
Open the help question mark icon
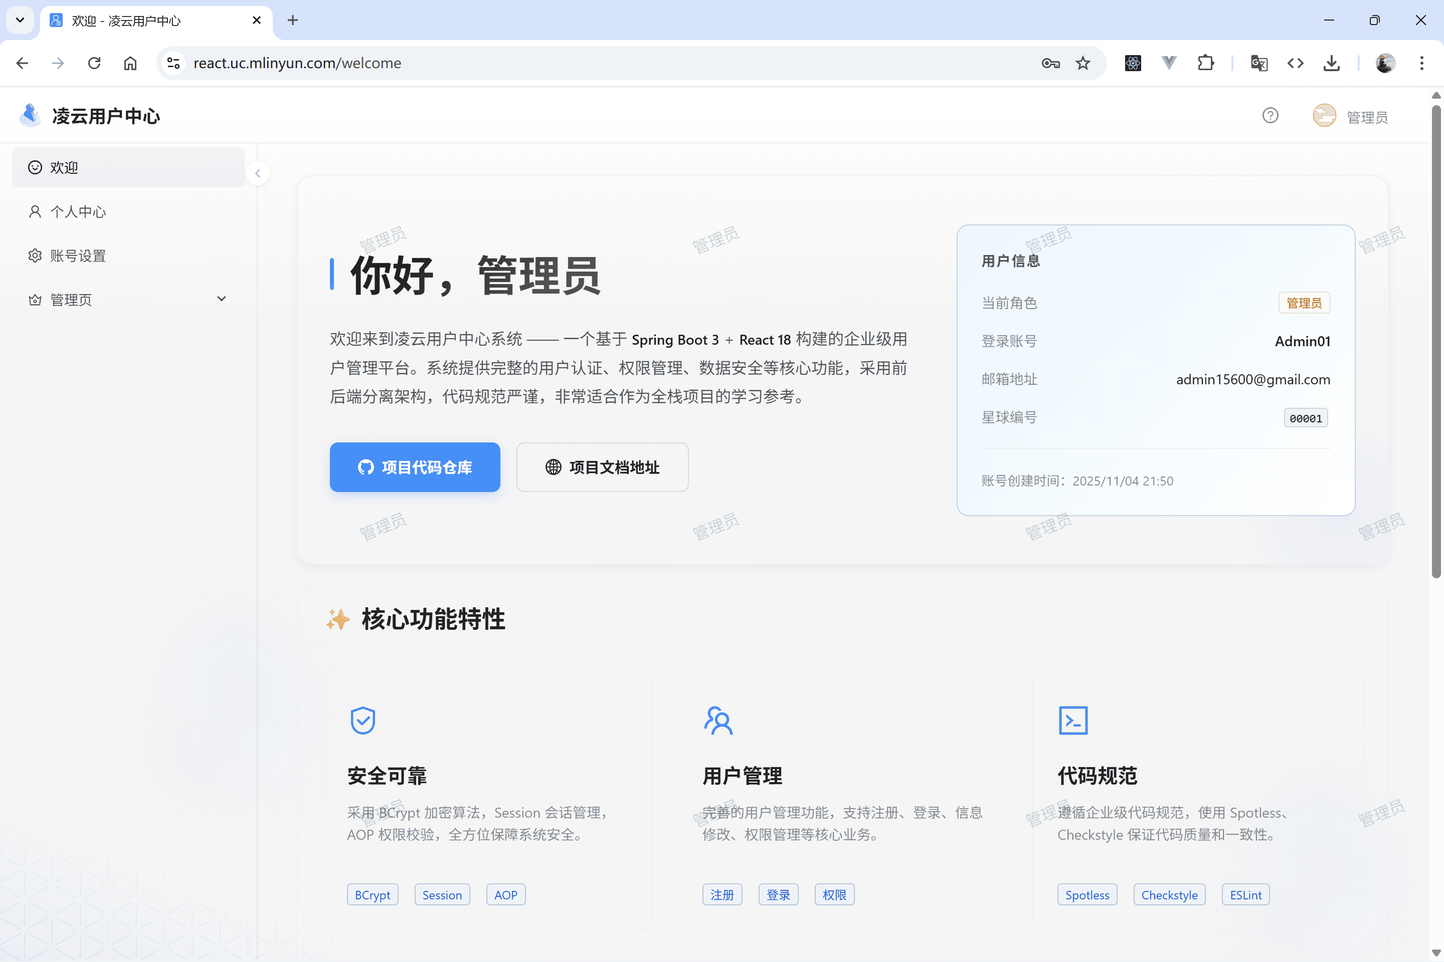click(1270, 116)
